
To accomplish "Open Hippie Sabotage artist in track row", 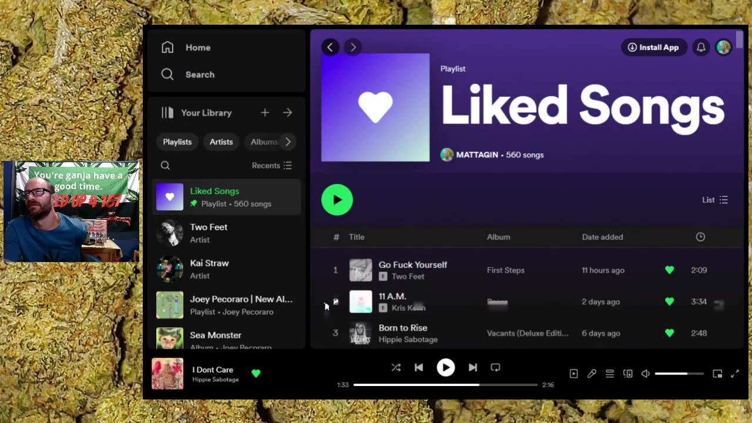I will pos(408,340).
